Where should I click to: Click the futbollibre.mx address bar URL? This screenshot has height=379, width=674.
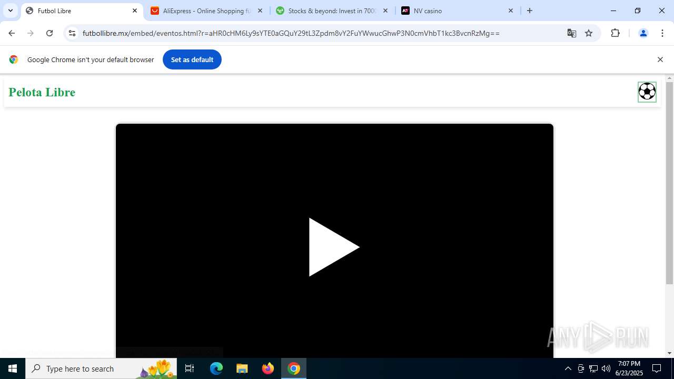click(291, 33)
